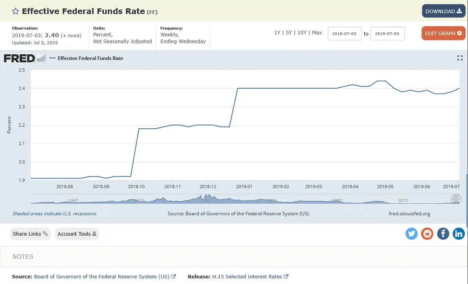The width and height of the screenshot is (468, 284).
Task: Switch to the 10Y time range
Action: [x=302, y=33]
